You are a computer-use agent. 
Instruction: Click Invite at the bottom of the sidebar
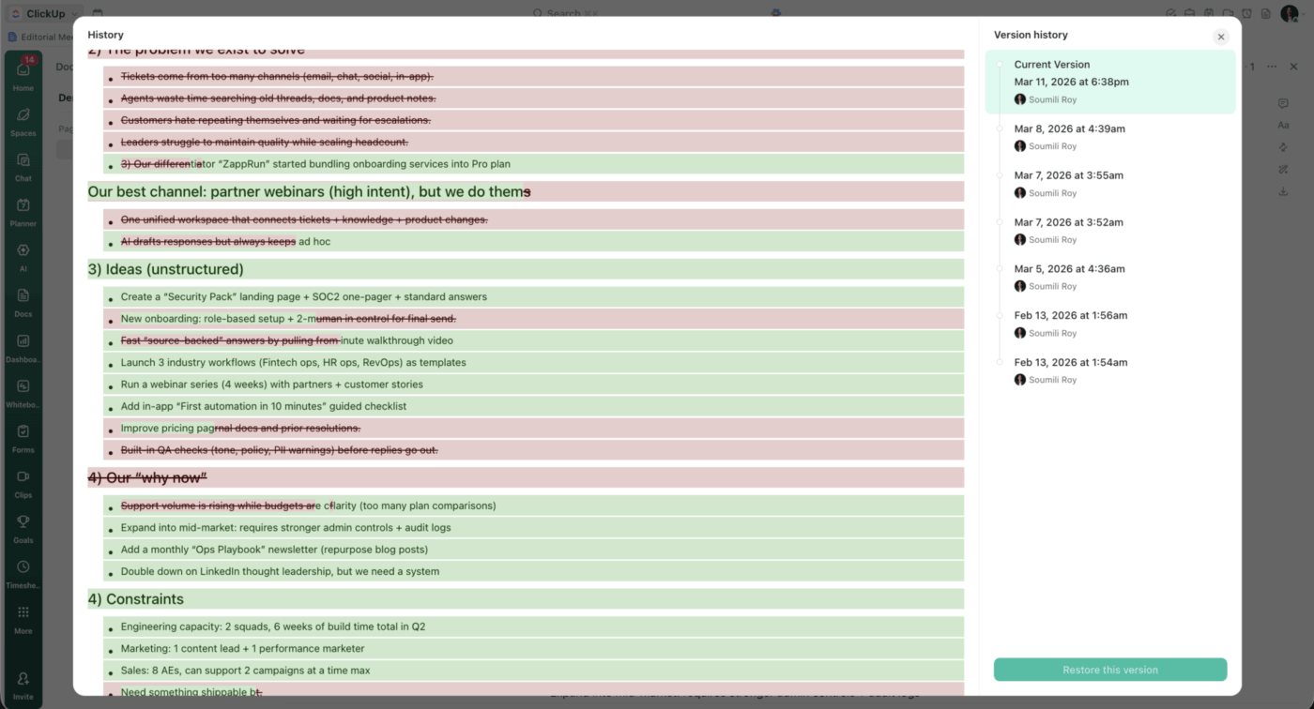click(x=23, y=683)
